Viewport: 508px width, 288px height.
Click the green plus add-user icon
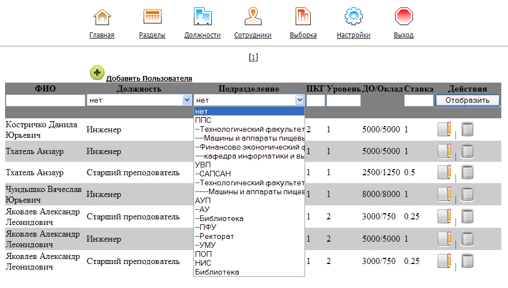point(97,73)
